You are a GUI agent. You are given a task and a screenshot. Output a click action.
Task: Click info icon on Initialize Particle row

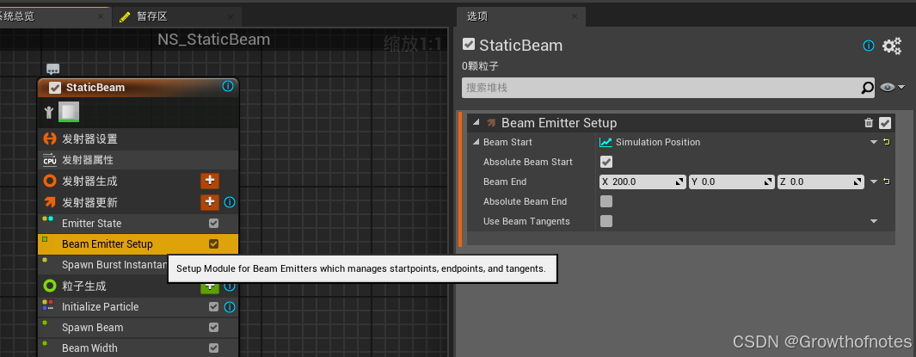[x=230, y=307]
